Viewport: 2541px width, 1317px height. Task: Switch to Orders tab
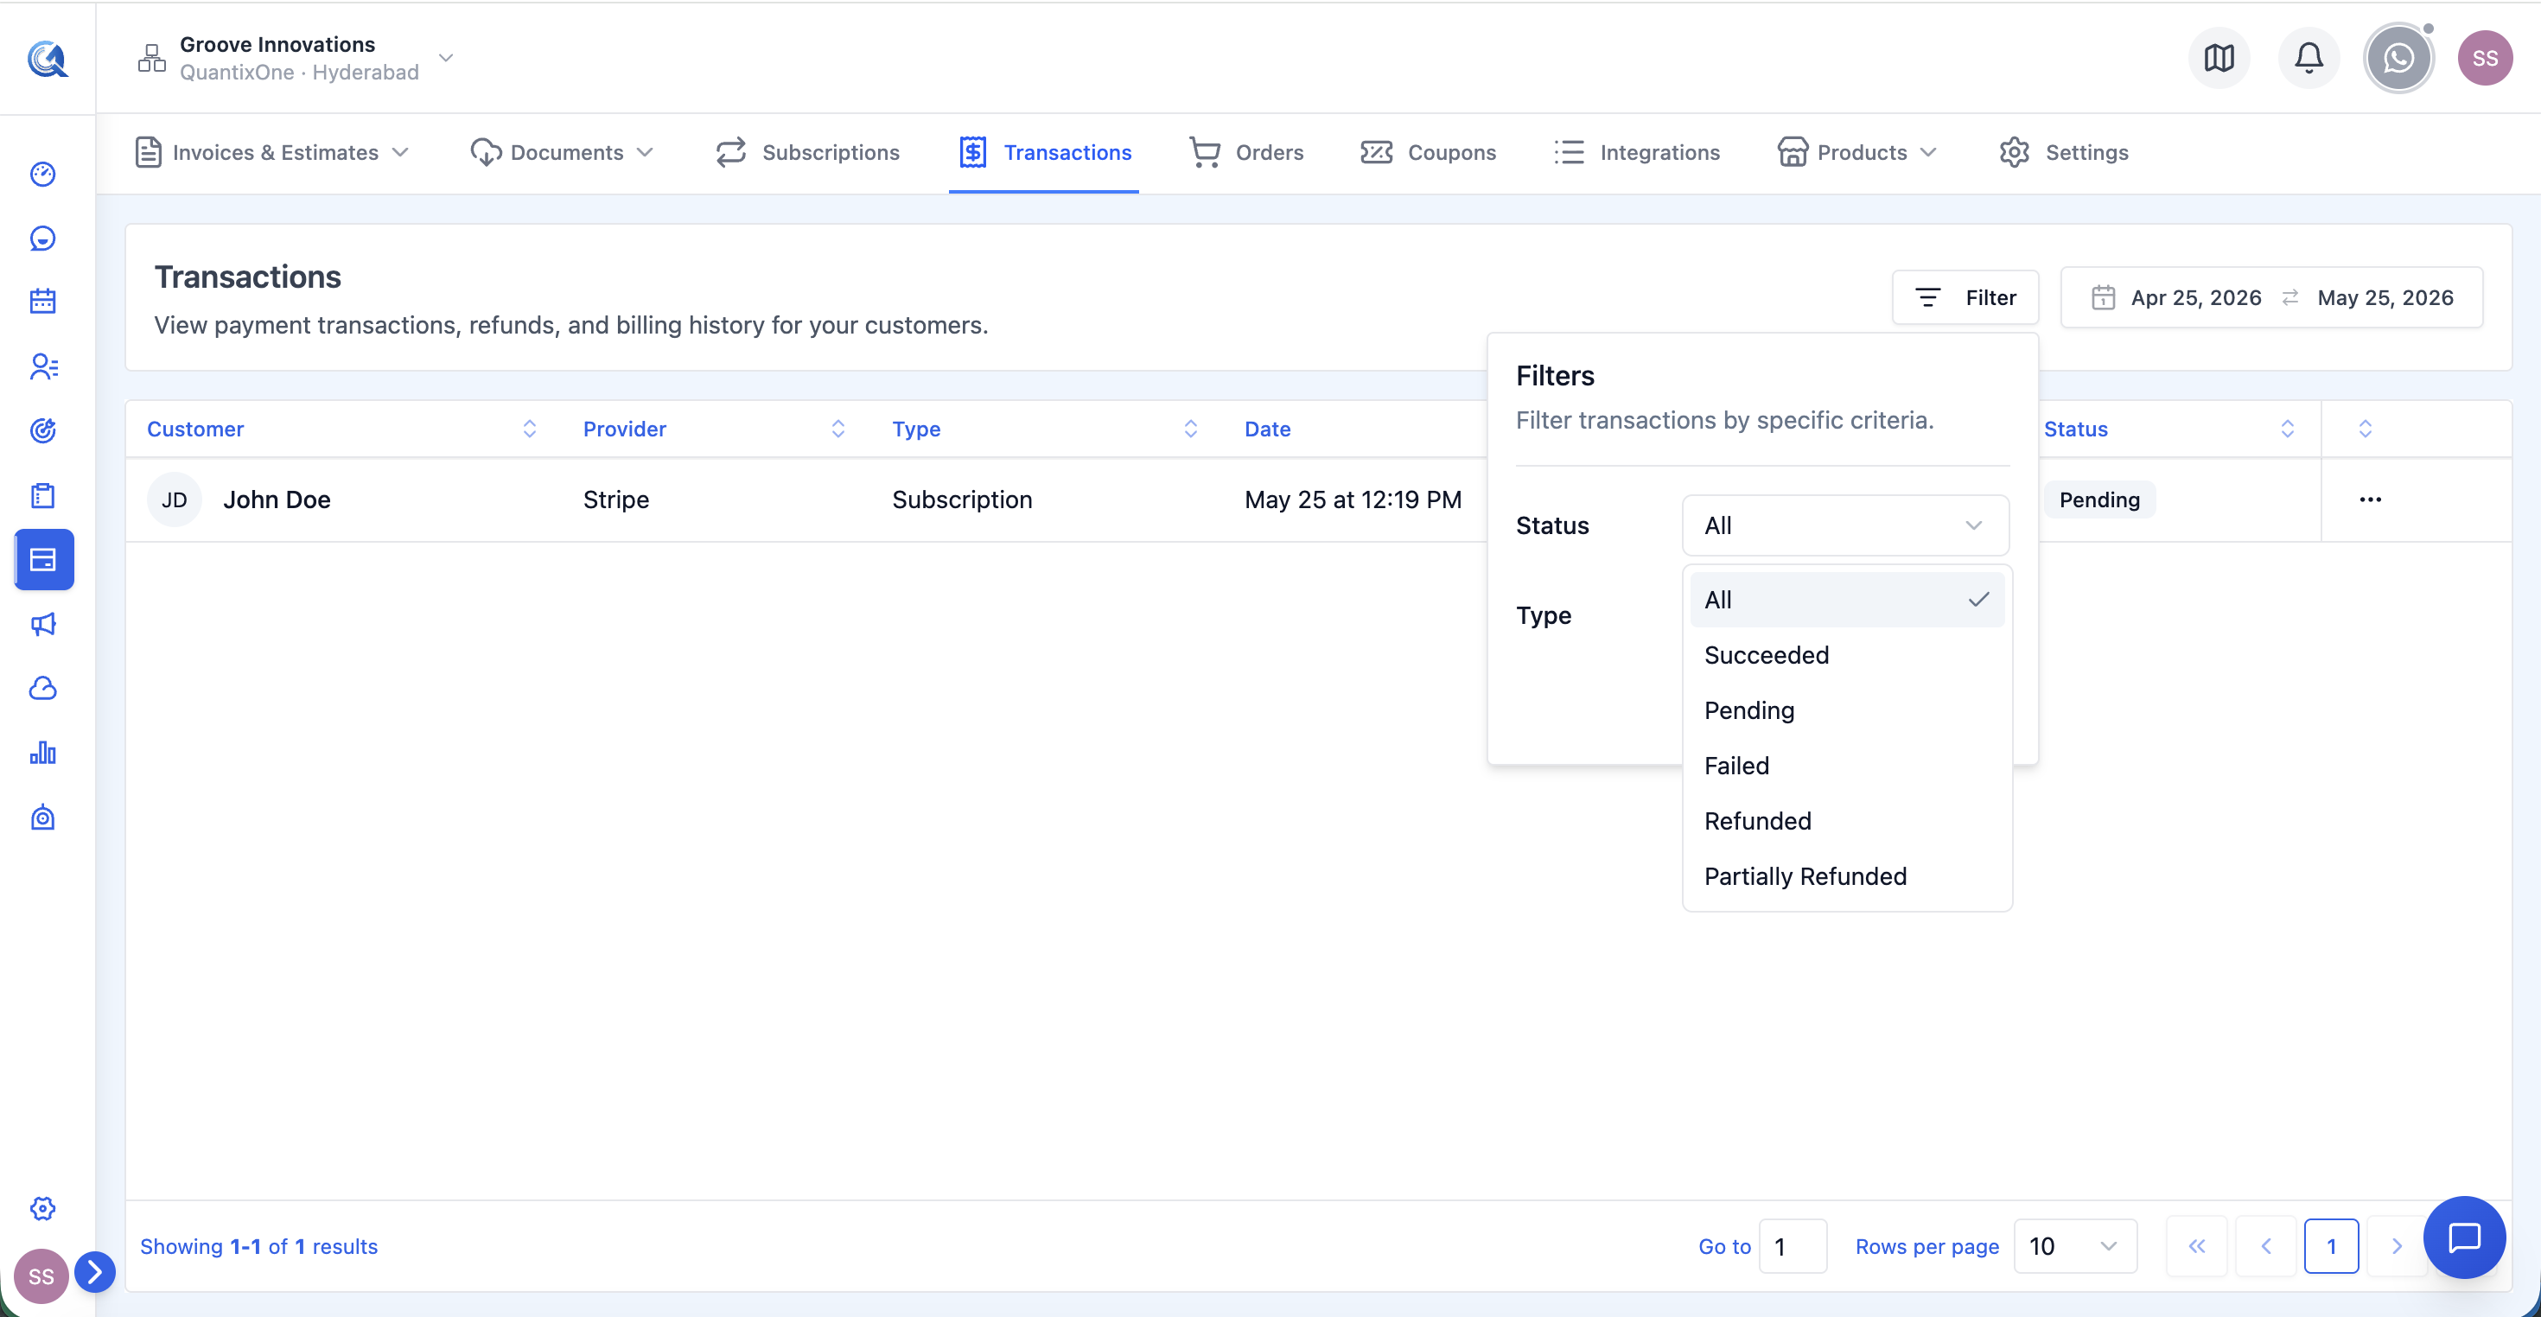[1247, 152]
